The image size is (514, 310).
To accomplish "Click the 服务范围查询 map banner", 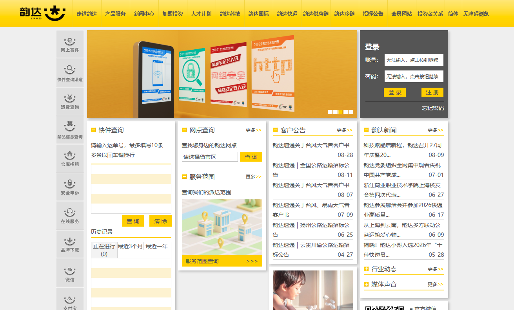I will coord(222,232).
